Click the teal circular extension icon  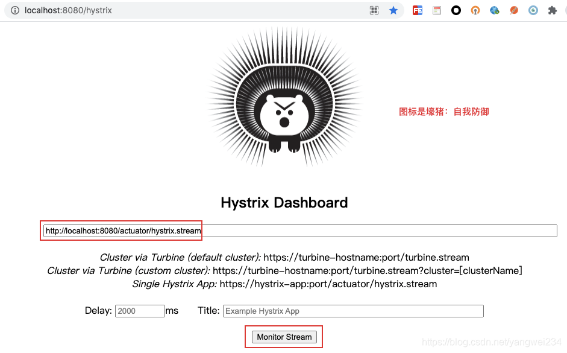(x=533, y=10)
